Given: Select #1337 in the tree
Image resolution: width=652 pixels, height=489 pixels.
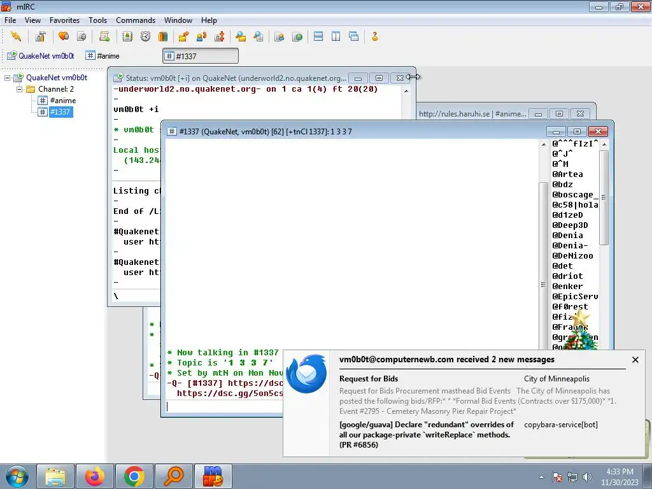Looking at the screenshot, I should 60,111.
